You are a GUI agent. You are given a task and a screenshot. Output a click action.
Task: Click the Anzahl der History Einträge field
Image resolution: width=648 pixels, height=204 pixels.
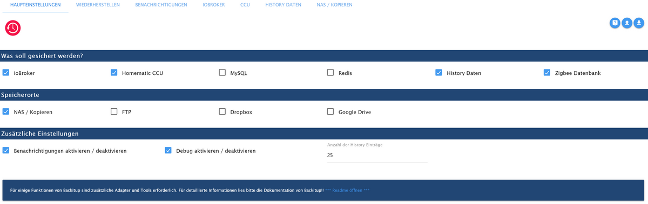(x=377, y=155)
